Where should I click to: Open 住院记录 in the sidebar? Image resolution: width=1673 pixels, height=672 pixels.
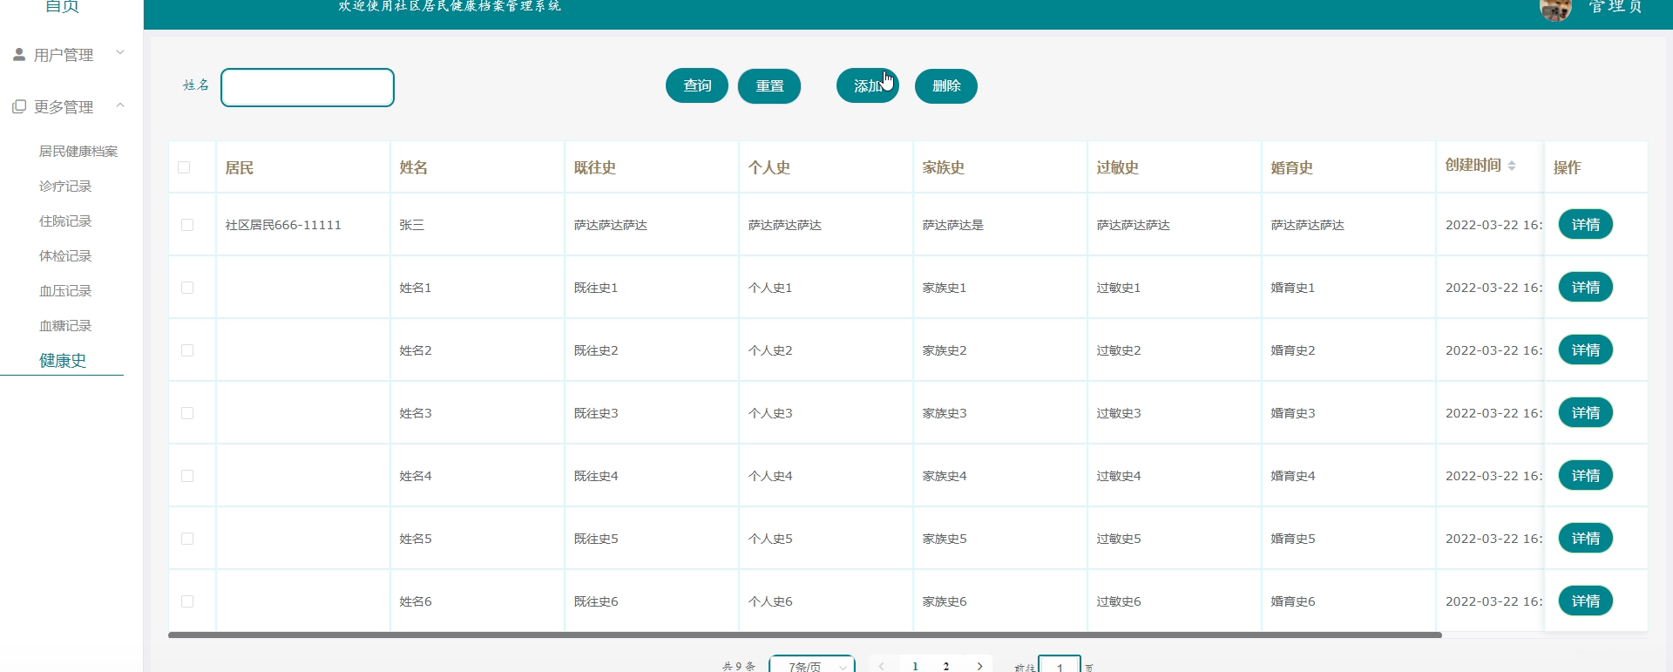click(x=65, y=221)
